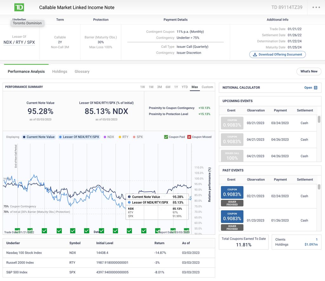This screenshot has height=281, width=325.
Task: Click the 75% Coupon Contingency chart label
Action: (20, 206)
